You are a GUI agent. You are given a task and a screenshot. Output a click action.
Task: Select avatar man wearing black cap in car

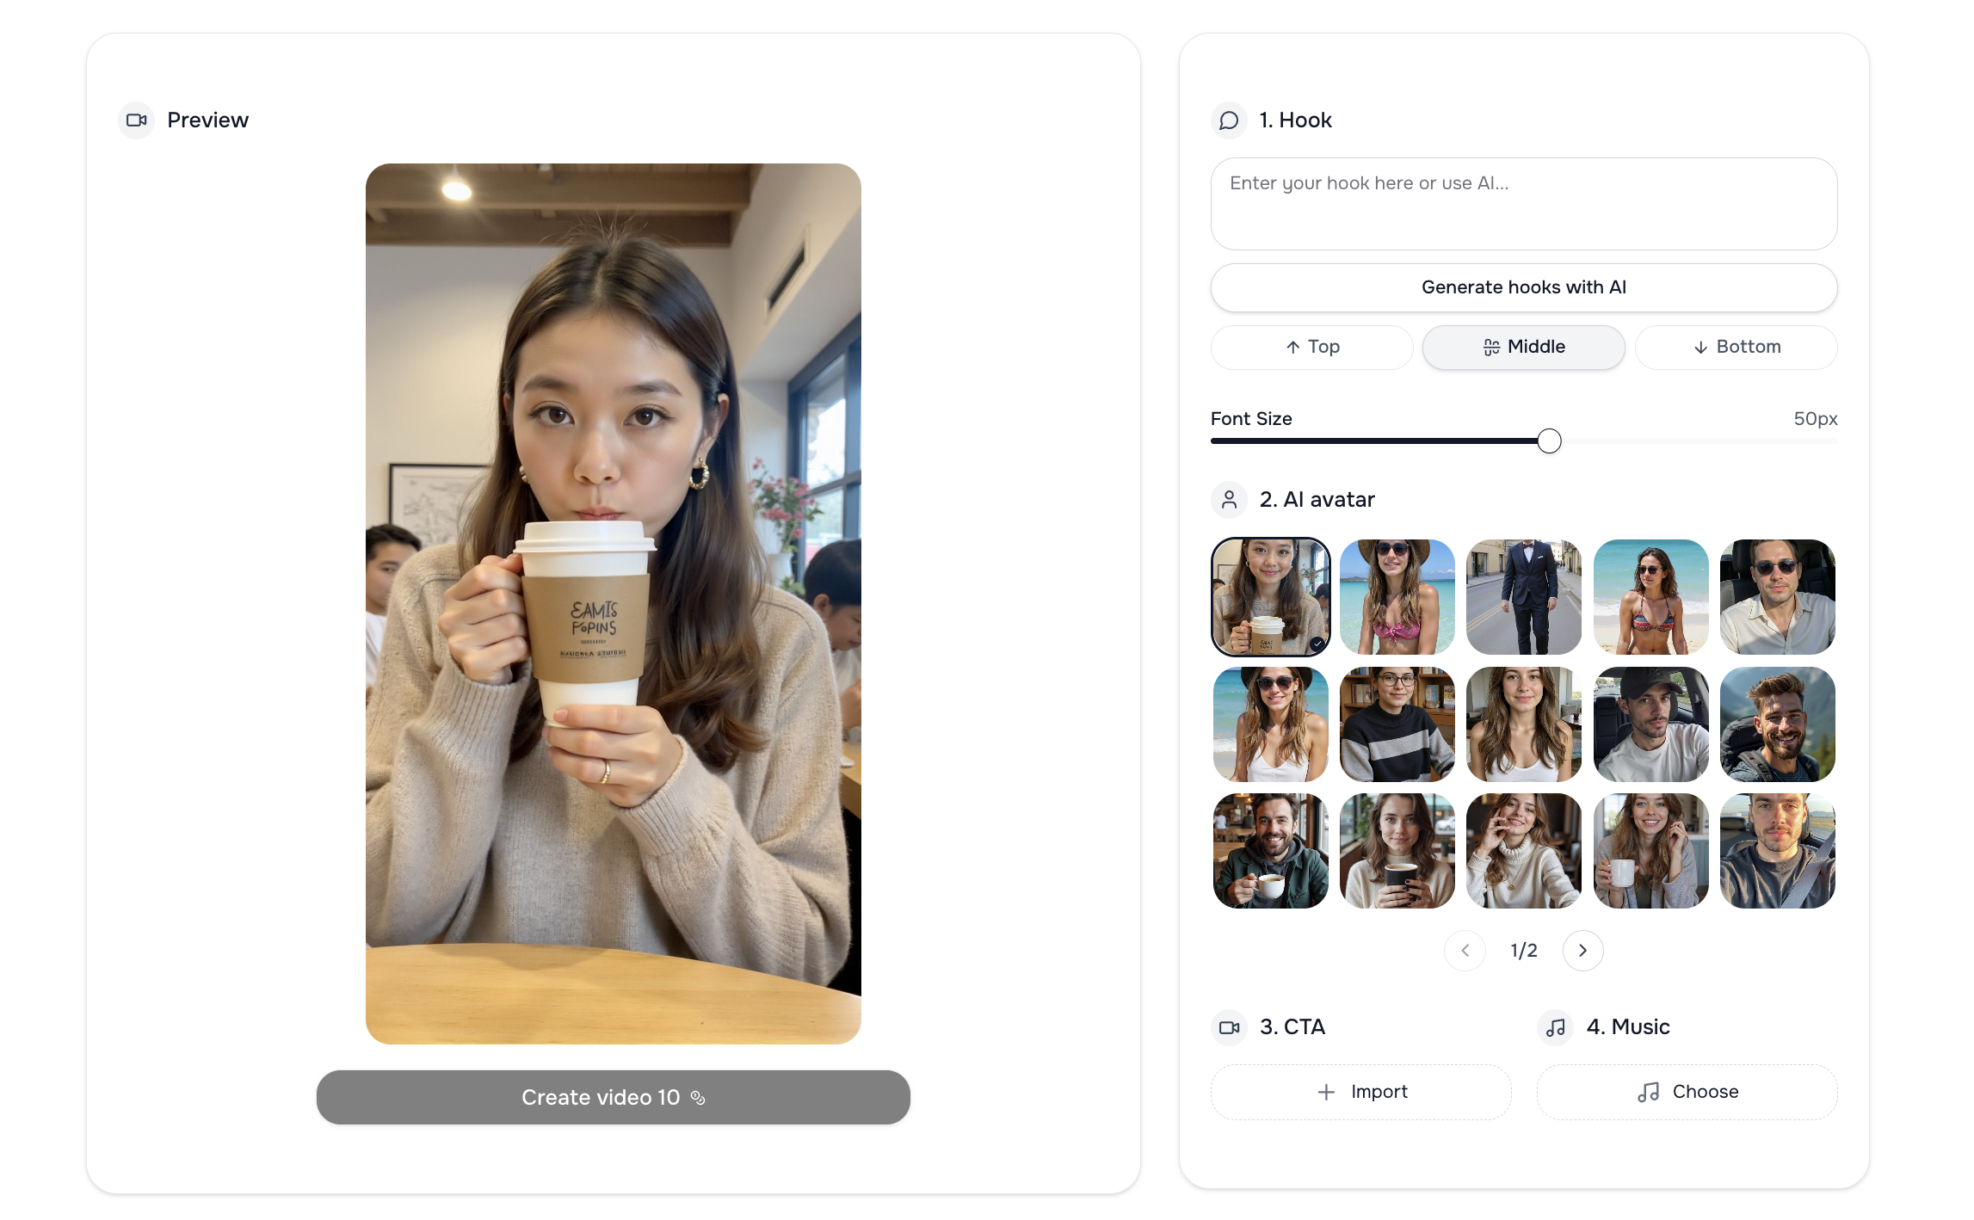coord(1650,724)
